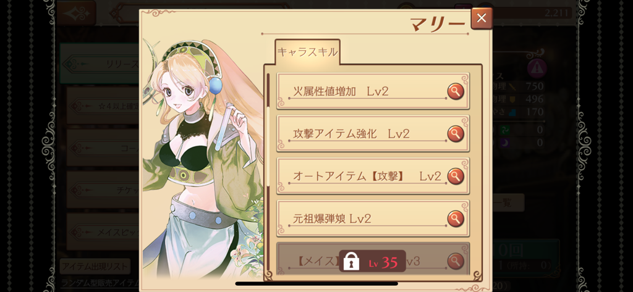Click the dimmed リリース menu item

click(100, 64)
